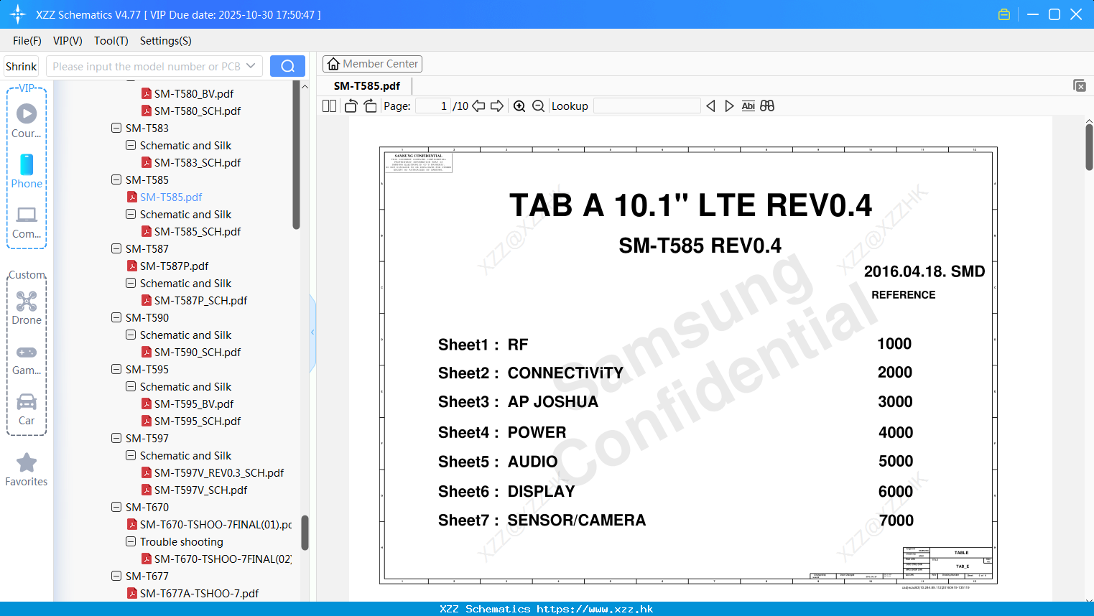
Task: Open the Drone category
Action: point(27,307)
